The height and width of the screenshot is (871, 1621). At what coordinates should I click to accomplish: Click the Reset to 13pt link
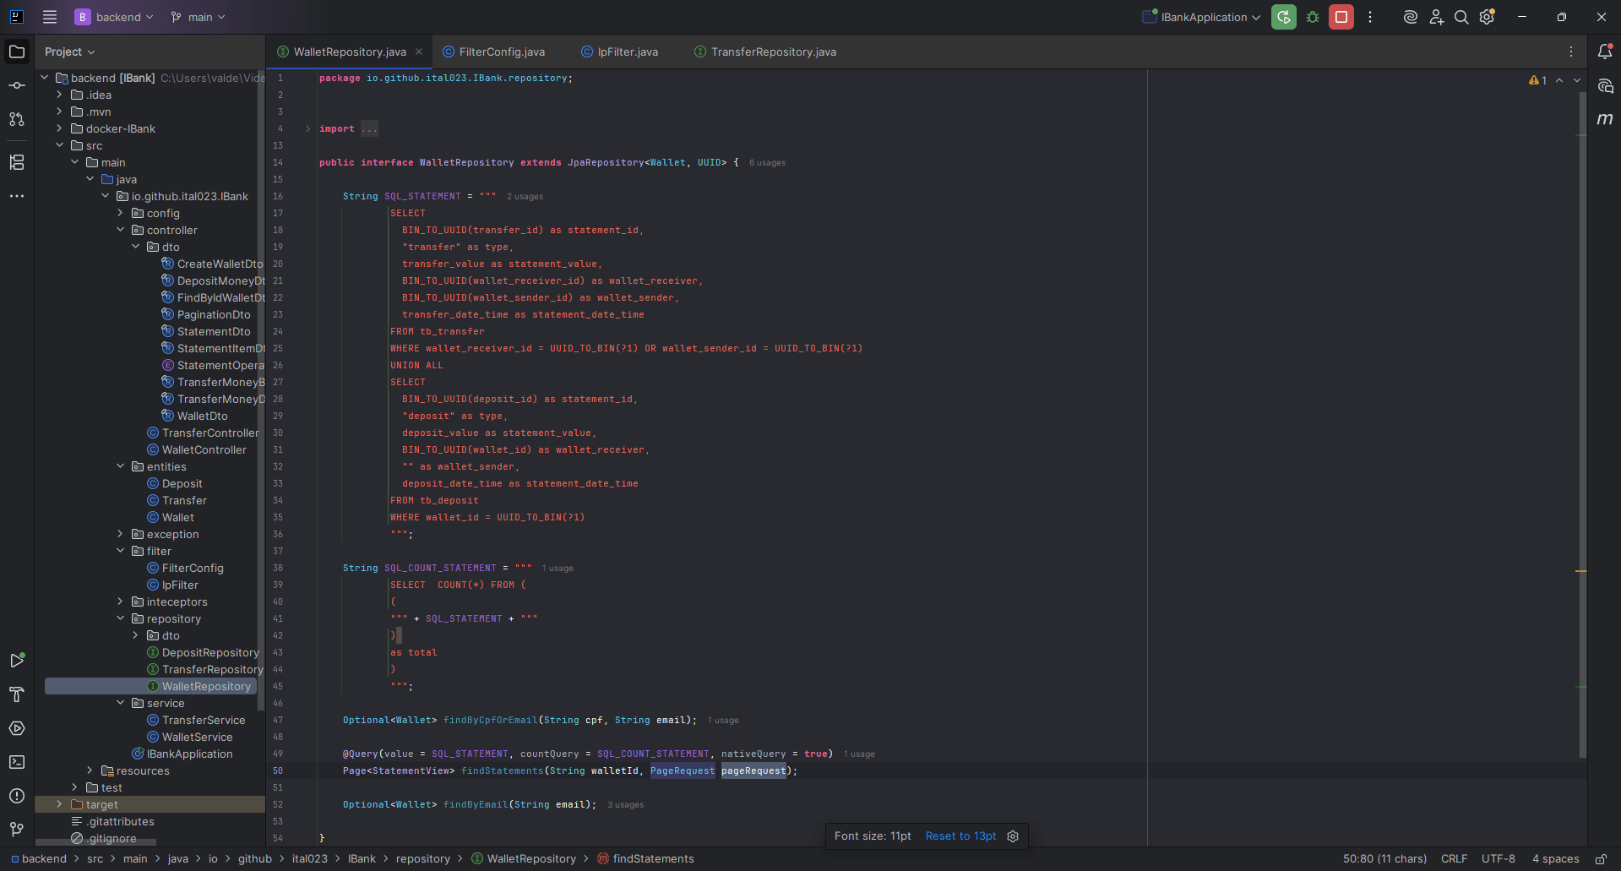click(960, 836)
